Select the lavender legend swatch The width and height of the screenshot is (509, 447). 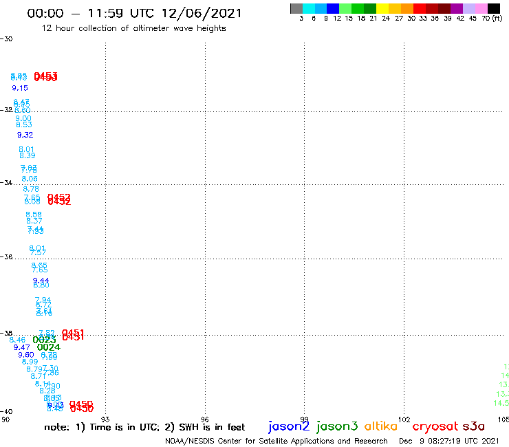point(469,8)
